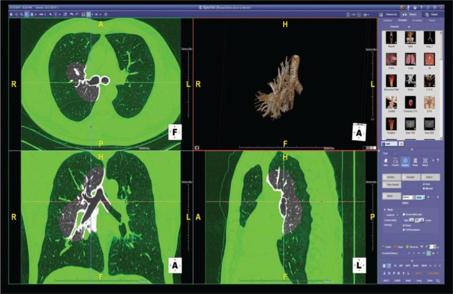
Task: Select the Pan crosshair toolbar icon
Action: pos(15,13)
